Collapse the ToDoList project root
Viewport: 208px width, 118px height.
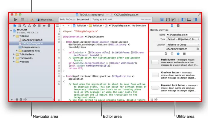(x=11, y=31)
